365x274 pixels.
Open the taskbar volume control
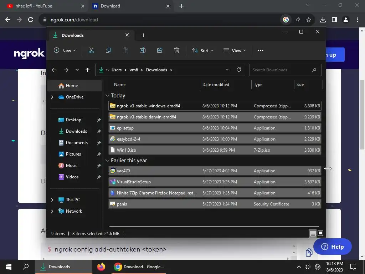[x=307, y=267]
